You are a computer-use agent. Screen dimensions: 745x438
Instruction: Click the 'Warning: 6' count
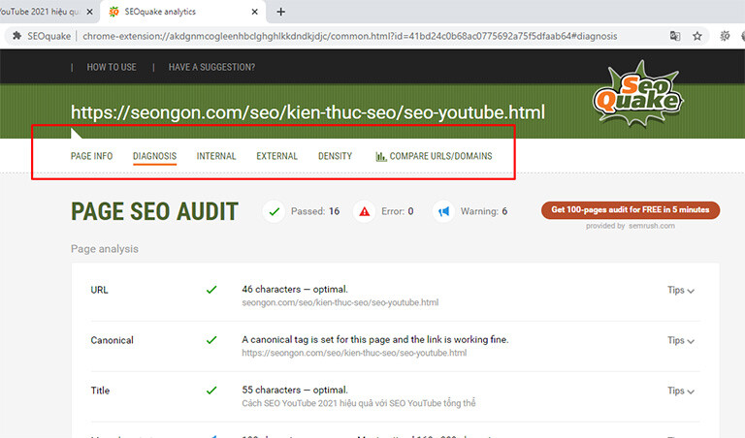click(x=484, y=211)
